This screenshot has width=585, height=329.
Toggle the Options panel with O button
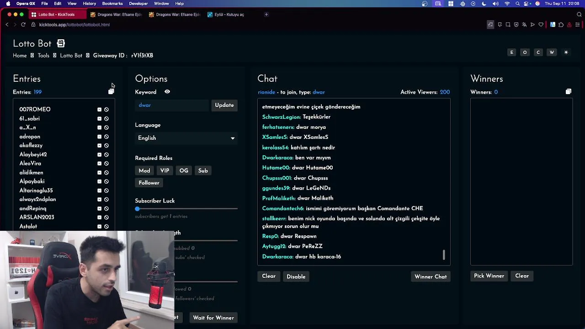click(525, 53)
